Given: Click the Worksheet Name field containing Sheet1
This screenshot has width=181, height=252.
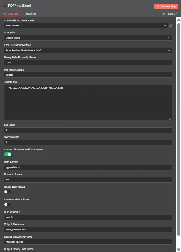Looking at the screenshot, I should [88, 75].
